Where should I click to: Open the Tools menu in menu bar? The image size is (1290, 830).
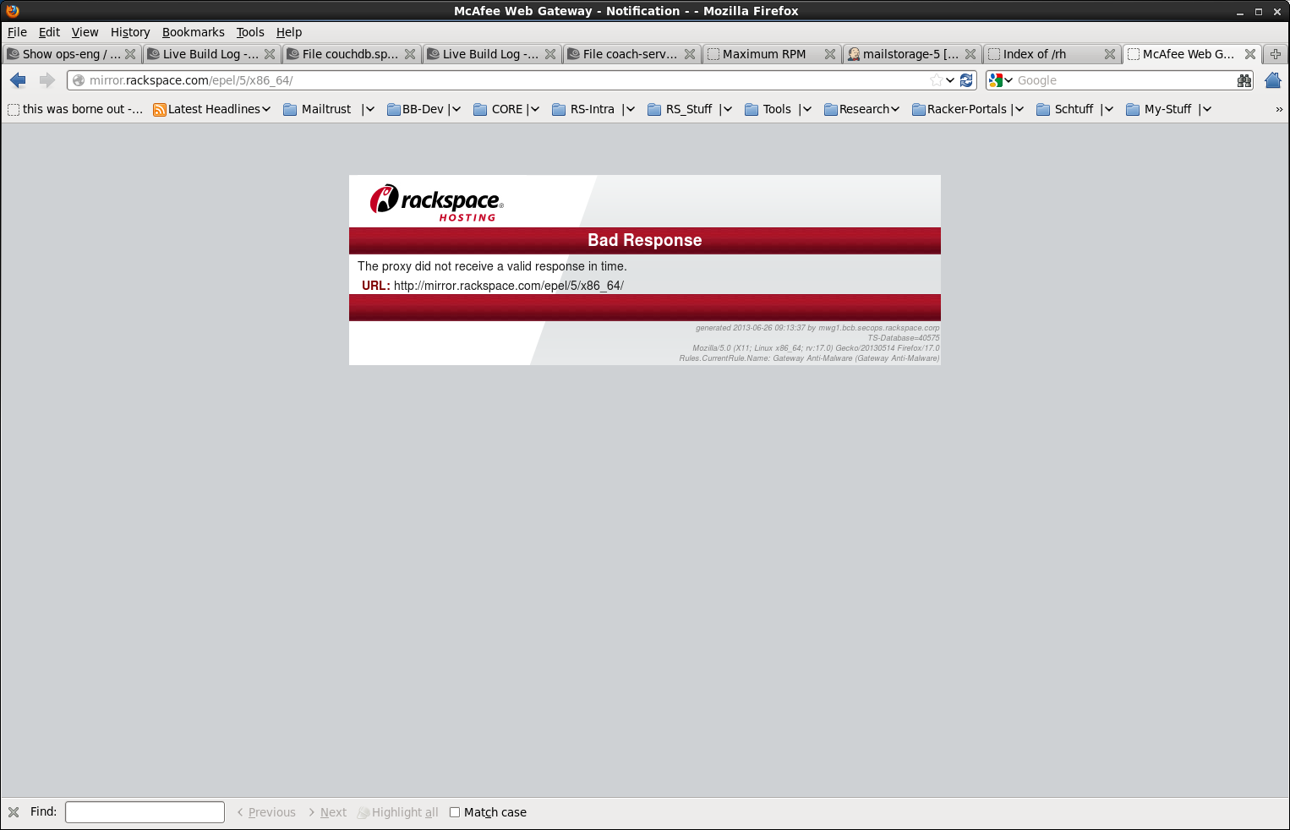click(250, 32)
